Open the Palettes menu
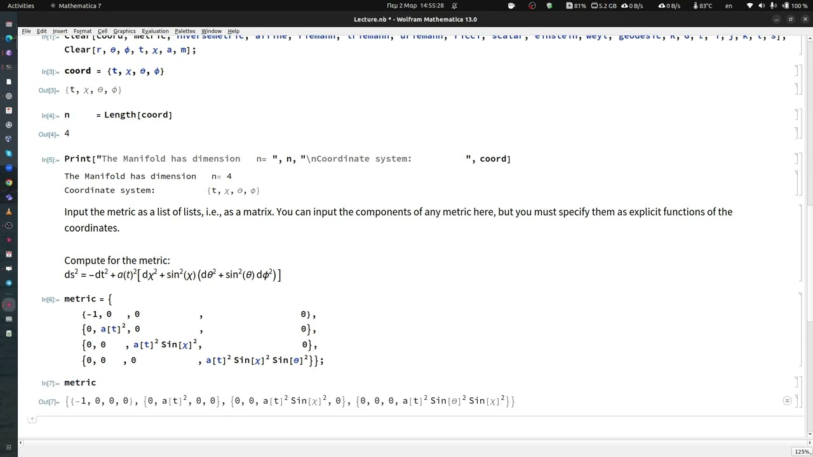This screenshot has height=457, width=813. pos(185,31)
